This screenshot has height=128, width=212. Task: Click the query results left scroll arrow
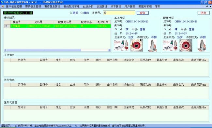coord(5,50)
